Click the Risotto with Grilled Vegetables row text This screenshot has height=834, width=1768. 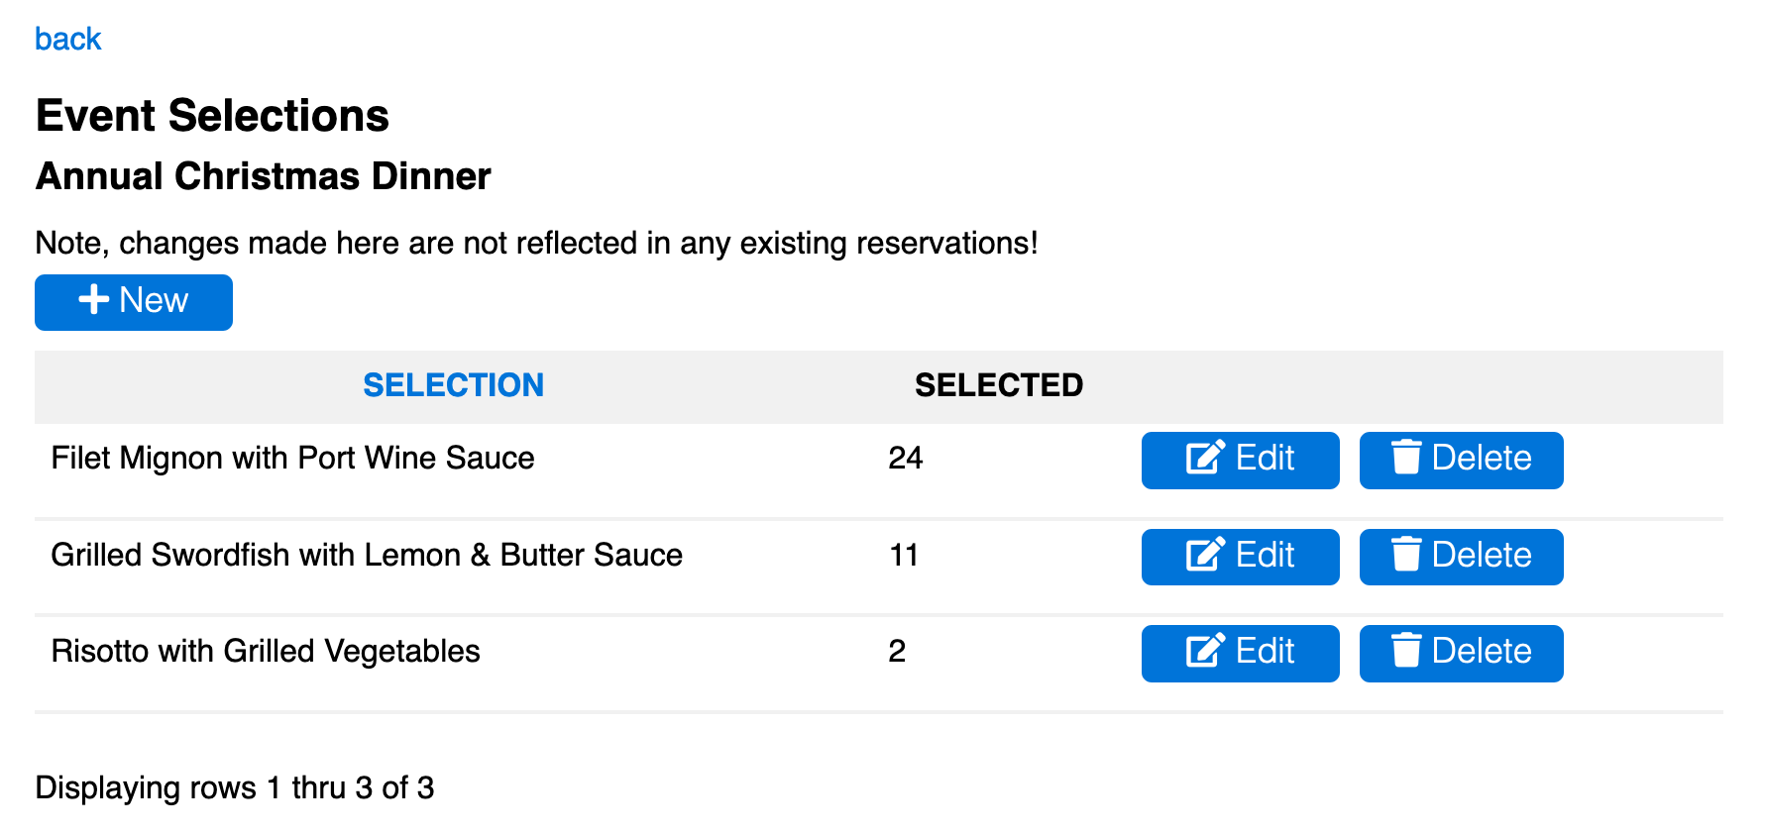click(266, 651)
